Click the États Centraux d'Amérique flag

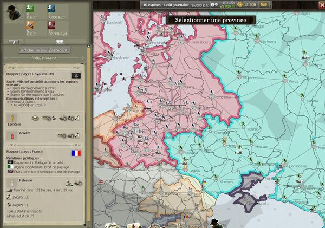tap(10, 172)
